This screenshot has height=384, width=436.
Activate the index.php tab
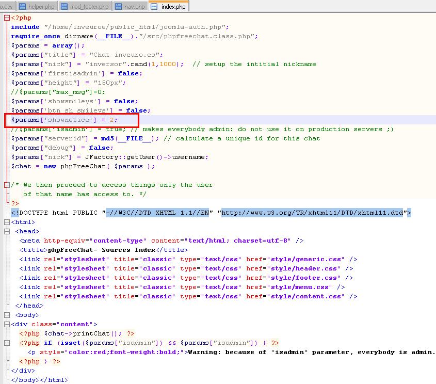[x=169, y=6]
